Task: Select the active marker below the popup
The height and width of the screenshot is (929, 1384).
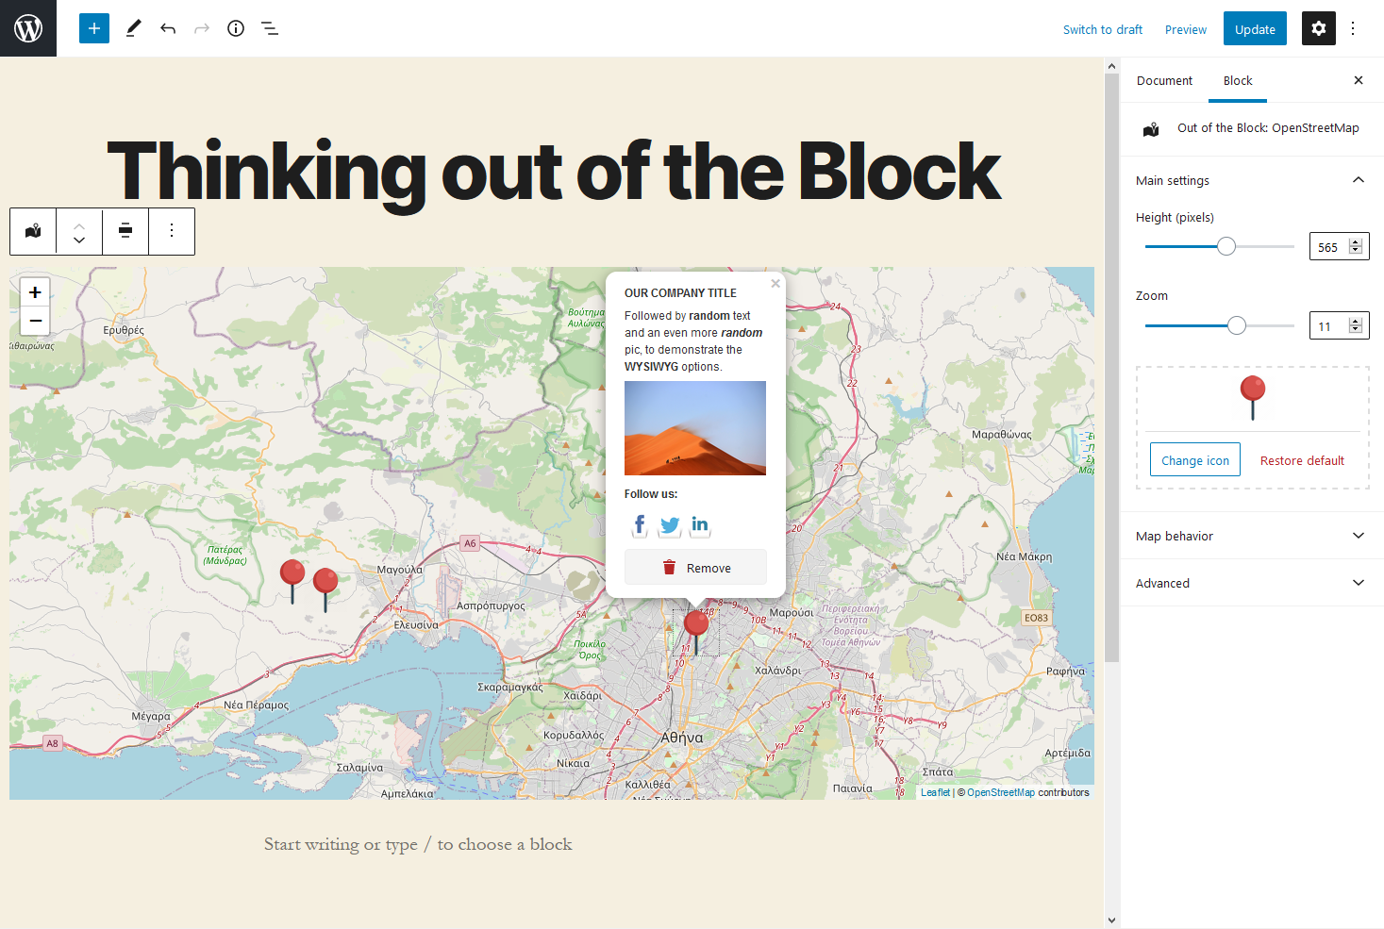Action: 696,632
